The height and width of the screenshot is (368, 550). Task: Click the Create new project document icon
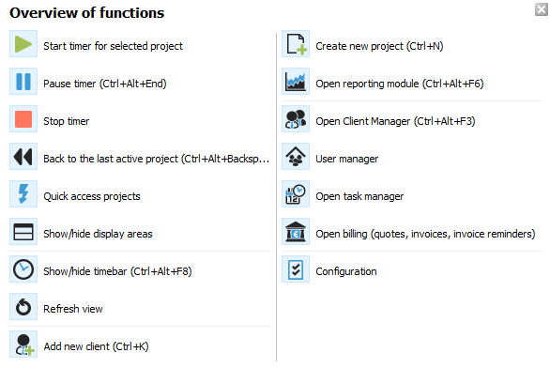pos(296,44)
